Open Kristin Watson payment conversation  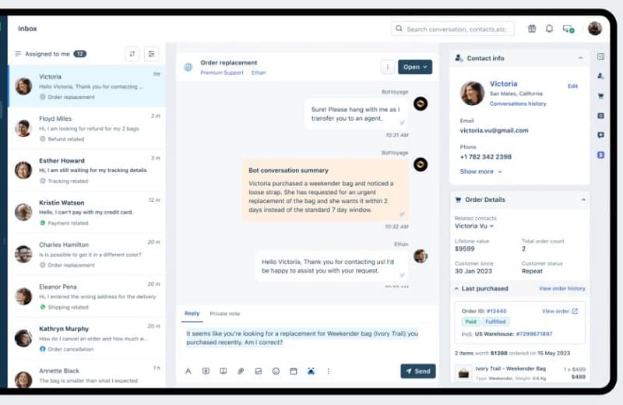pyautogui.click(x=87, y=213)
